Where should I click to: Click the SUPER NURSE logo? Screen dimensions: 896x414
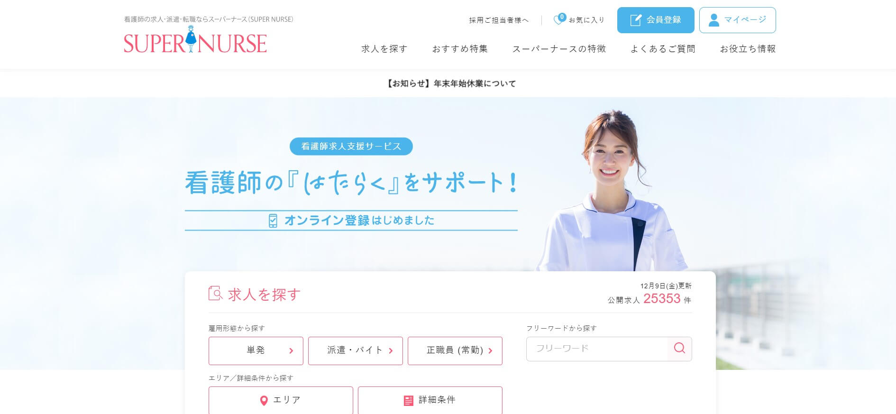195,40
